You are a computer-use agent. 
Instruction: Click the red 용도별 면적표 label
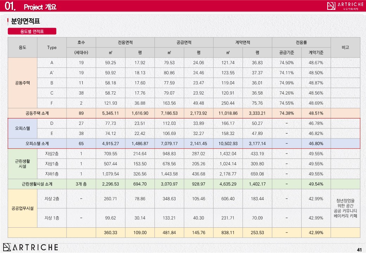coord(32,31)
